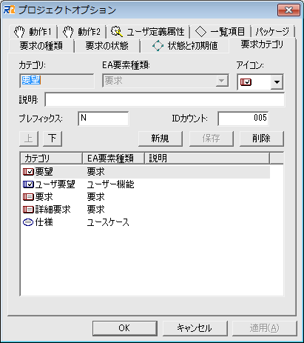Click the 新規 button
This screenshot has height=343, width=304.
click(x=161, y=139)
